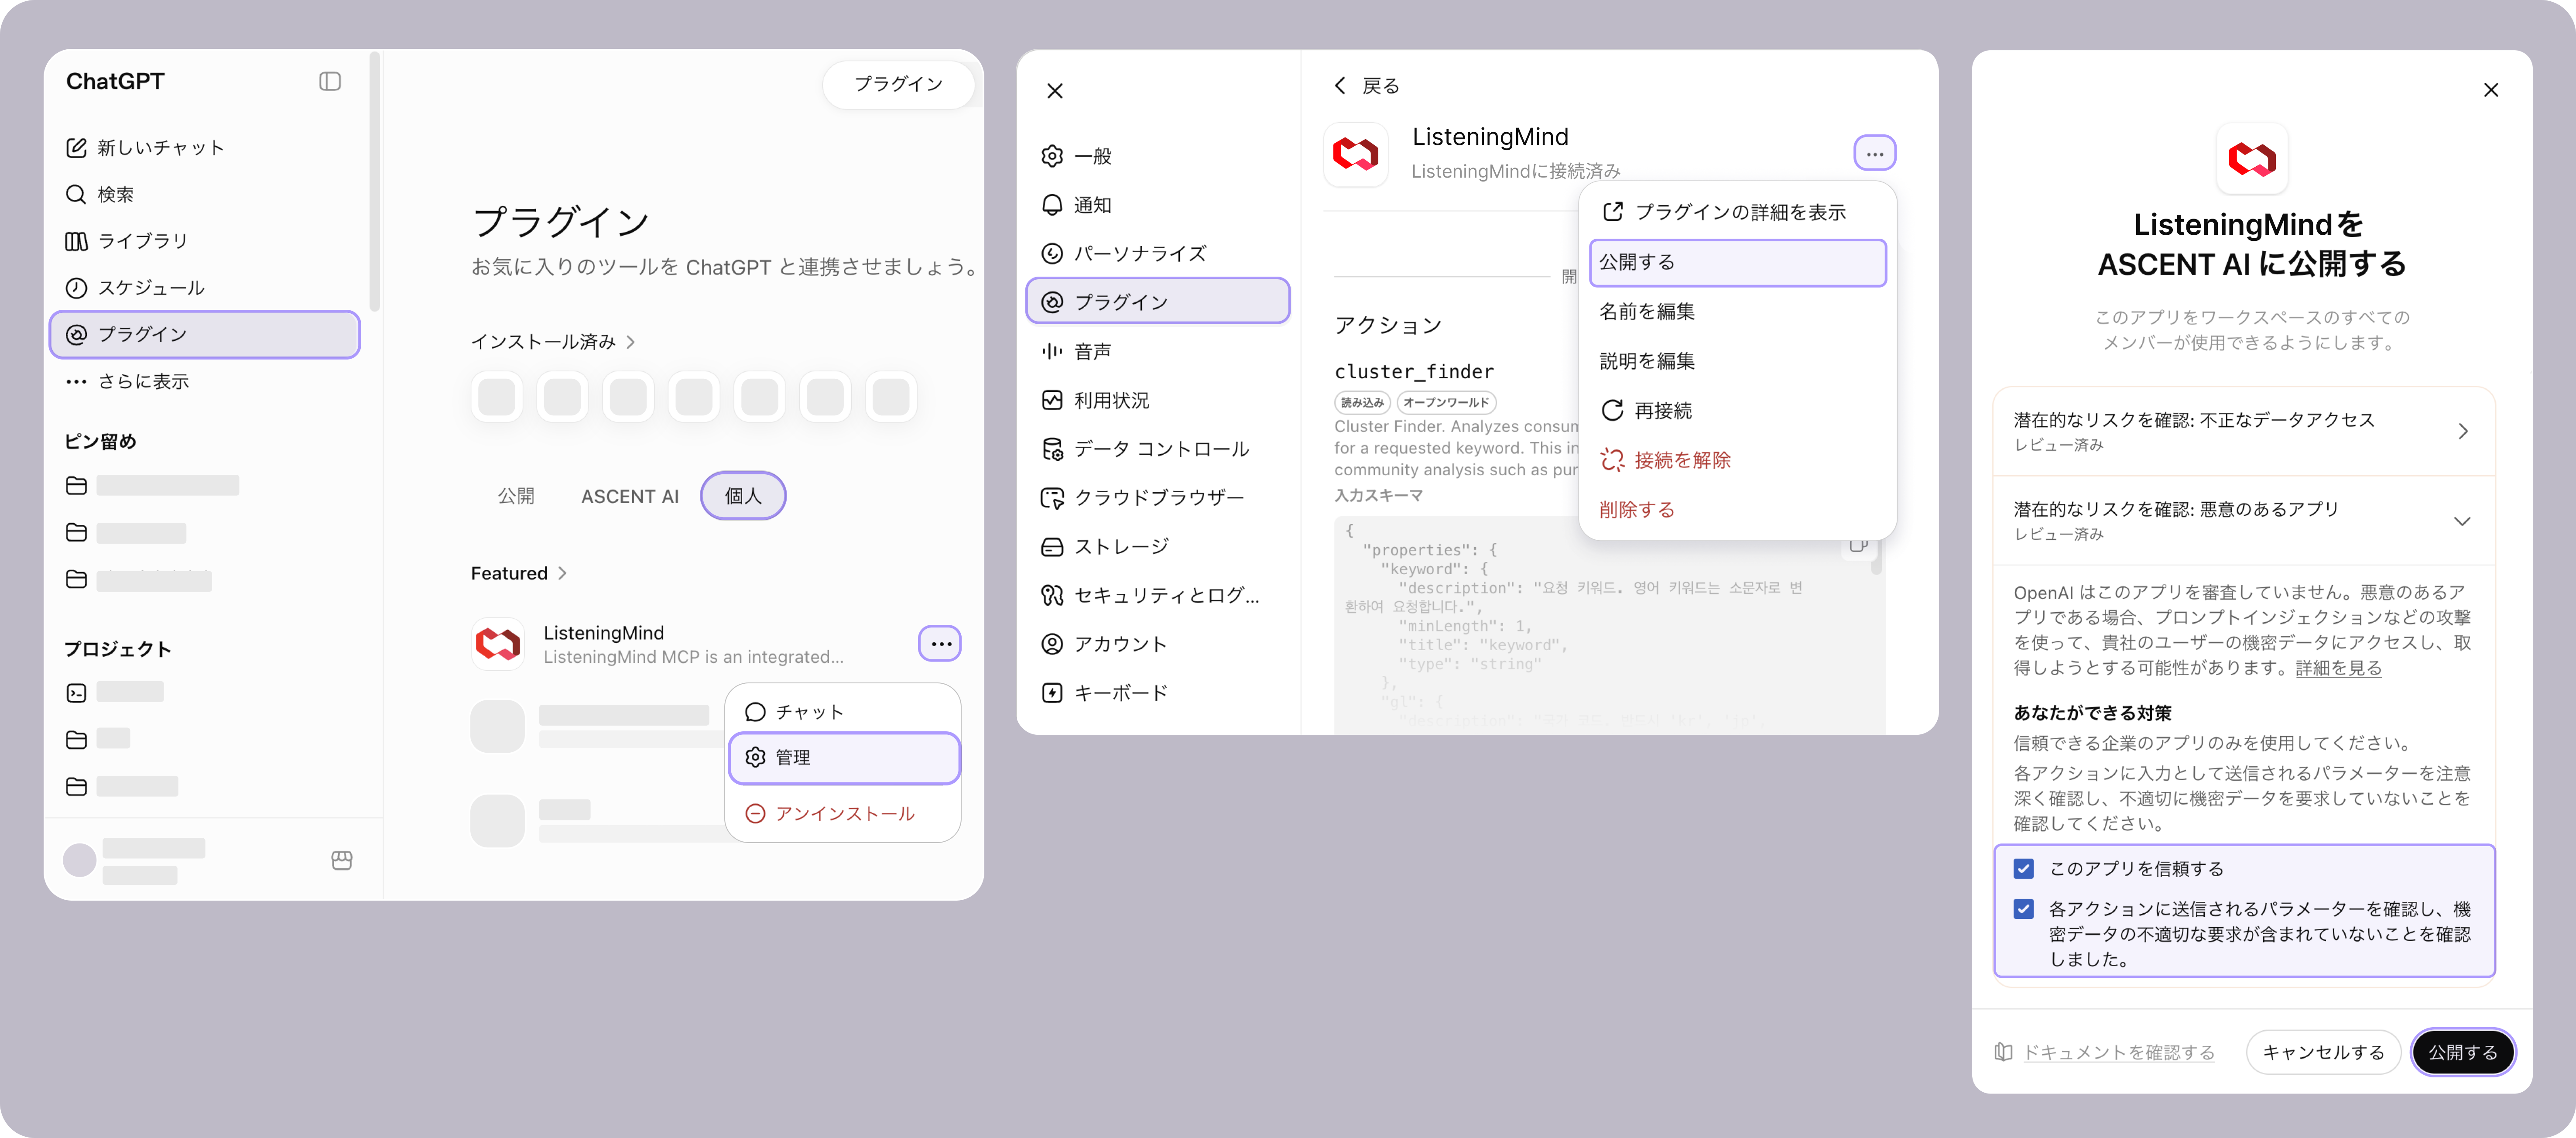2576x1138 pixels.
Task: Switch to the ASCENT AI tab
Action: [x=630, y=496]
